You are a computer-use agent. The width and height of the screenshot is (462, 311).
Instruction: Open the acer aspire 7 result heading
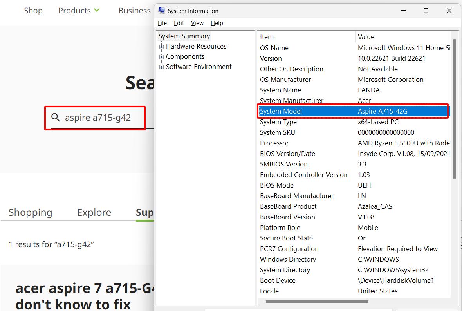[85, 296]
